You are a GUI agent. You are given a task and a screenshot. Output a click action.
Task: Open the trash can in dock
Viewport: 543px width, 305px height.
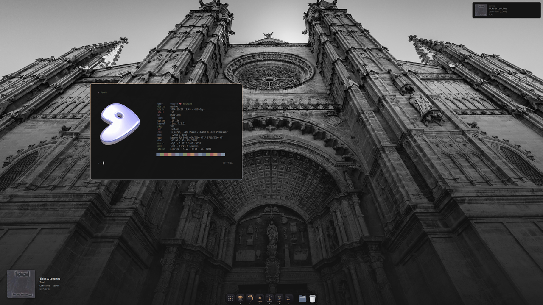pyautogui.click(x=313, y=299)
